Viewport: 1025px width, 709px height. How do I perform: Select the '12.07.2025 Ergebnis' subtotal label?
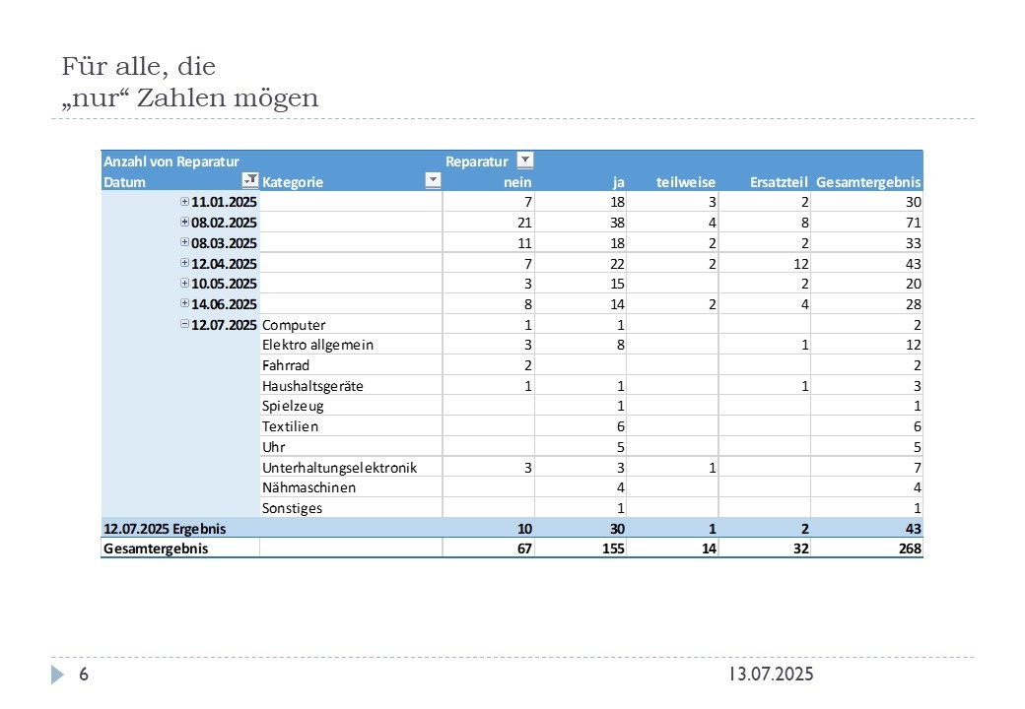[x=165, y=529]
